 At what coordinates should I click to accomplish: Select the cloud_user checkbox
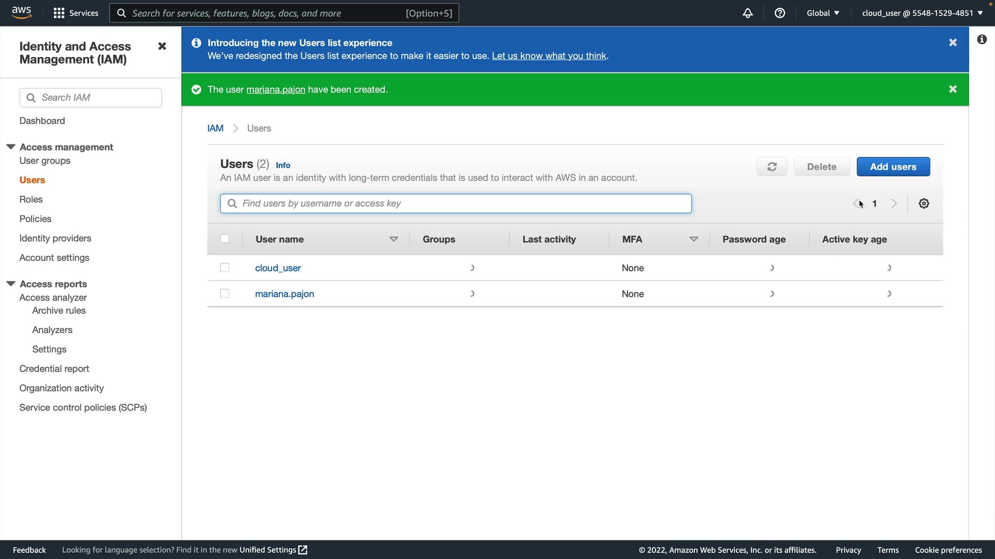pos(224,268)
